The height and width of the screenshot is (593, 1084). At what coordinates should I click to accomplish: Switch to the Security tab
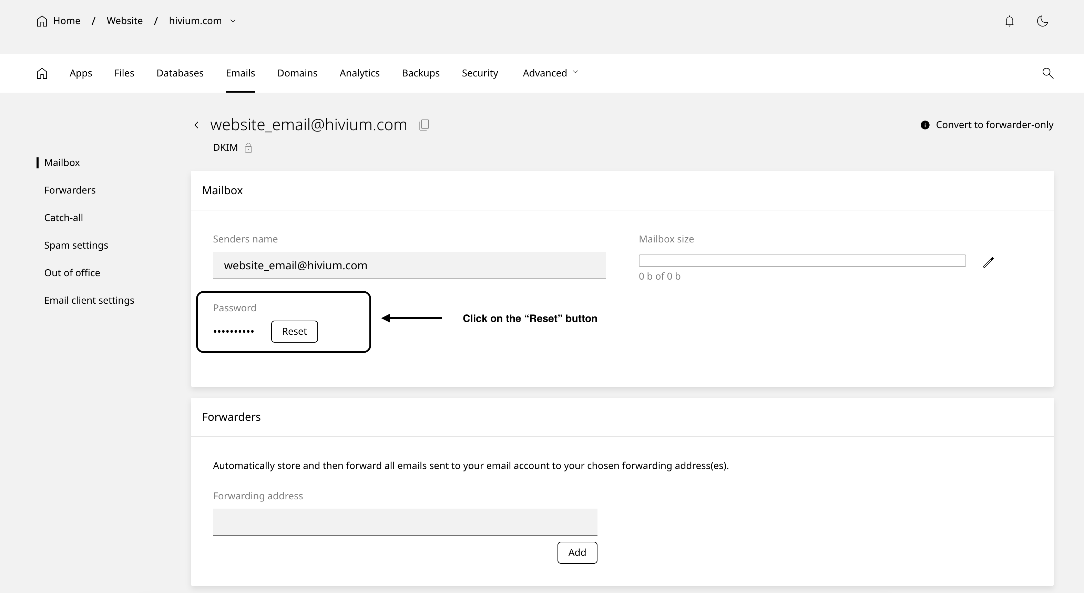pos(480,73)
